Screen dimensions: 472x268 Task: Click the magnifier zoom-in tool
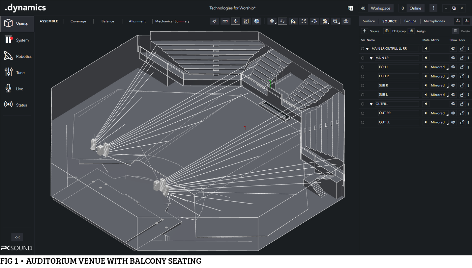click(336, 21)
